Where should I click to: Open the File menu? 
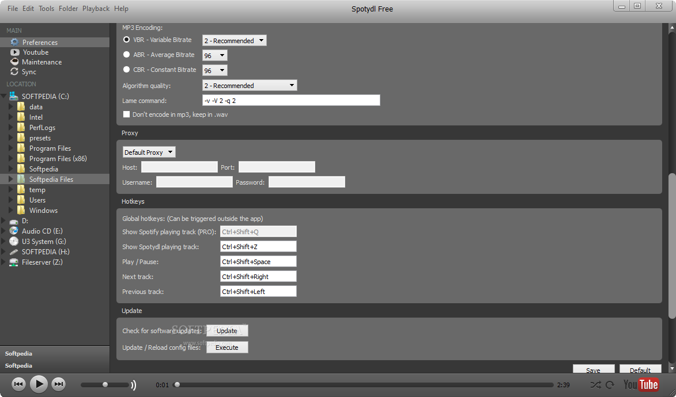coord(13,9)
